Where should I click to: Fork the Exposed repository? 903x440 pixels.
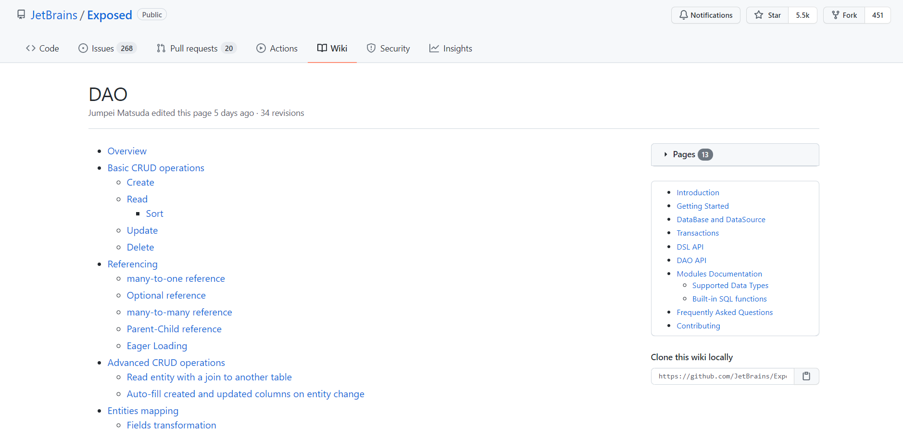coord(844,15)
